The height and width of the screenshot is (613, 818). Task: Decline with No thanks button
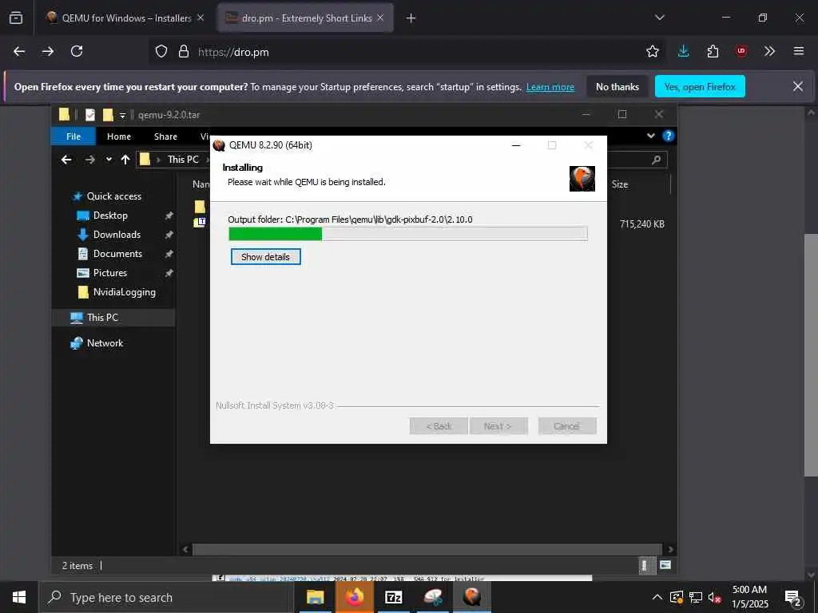tap(617, 86)
